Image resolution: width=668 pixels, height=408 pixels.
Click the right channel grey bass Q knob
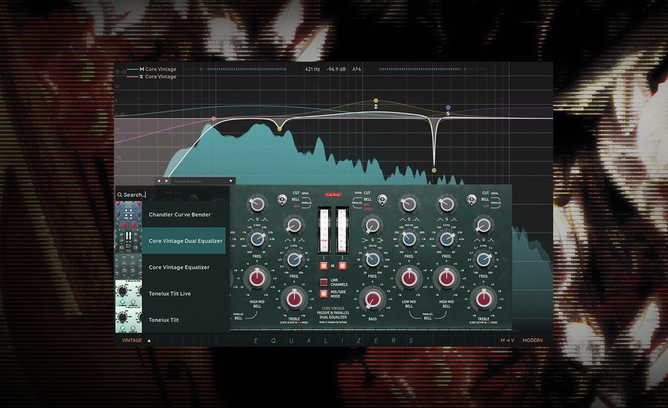pos(373,225)
